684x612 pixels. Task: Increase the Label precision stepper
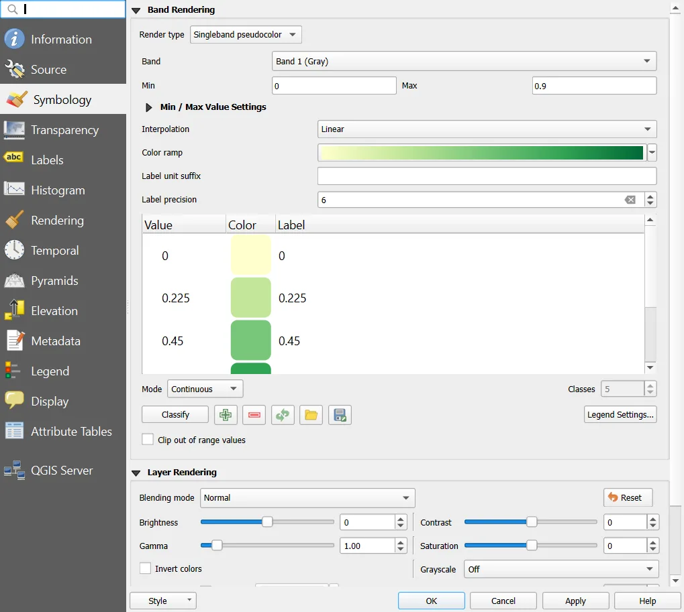(650, 196)
